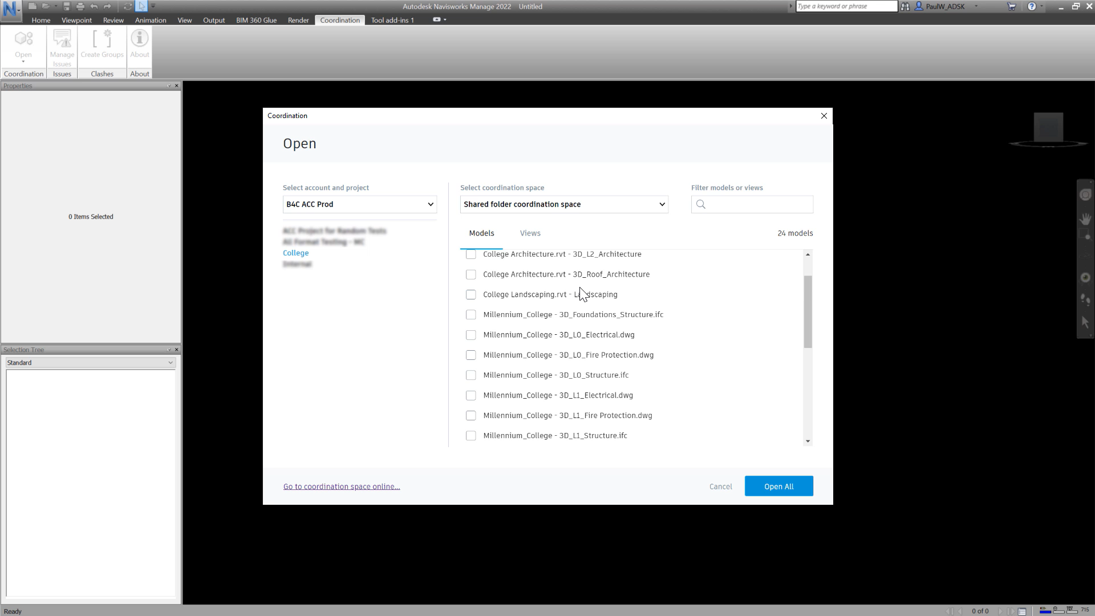Open the Shared folder coordination space dropdown
The height and width of the screenshot is (616, 1095).
click(x=563, y=204)
